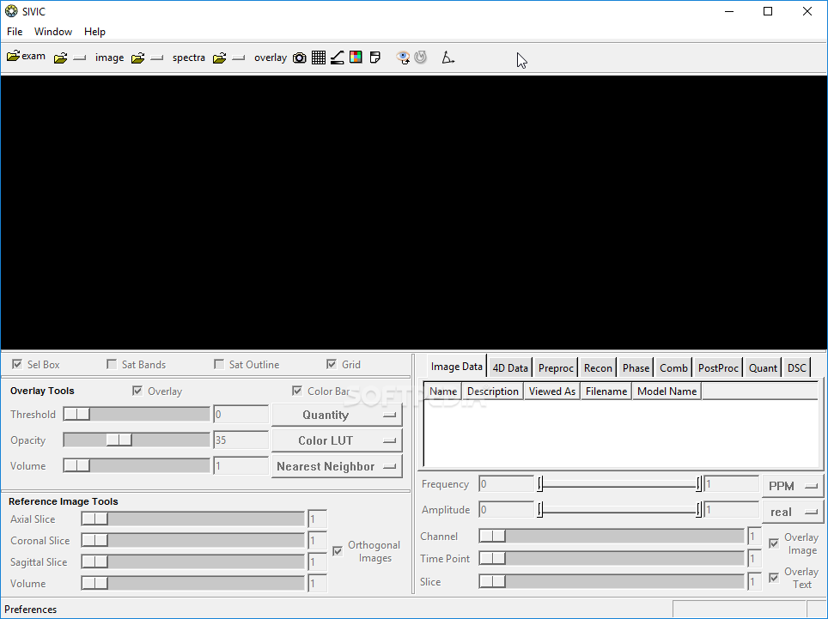
Task: Toggle the Overlay Text checkbox
Action: point(774,578)
